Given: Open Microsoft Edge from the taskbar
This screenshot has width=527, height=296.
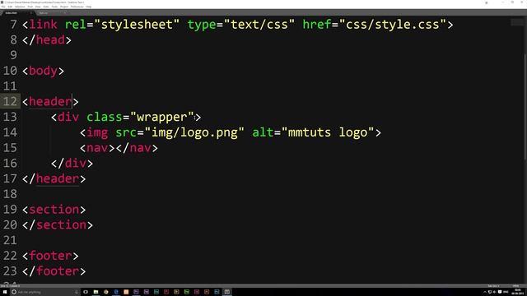Looking at the screenshot, I should 116,292.
